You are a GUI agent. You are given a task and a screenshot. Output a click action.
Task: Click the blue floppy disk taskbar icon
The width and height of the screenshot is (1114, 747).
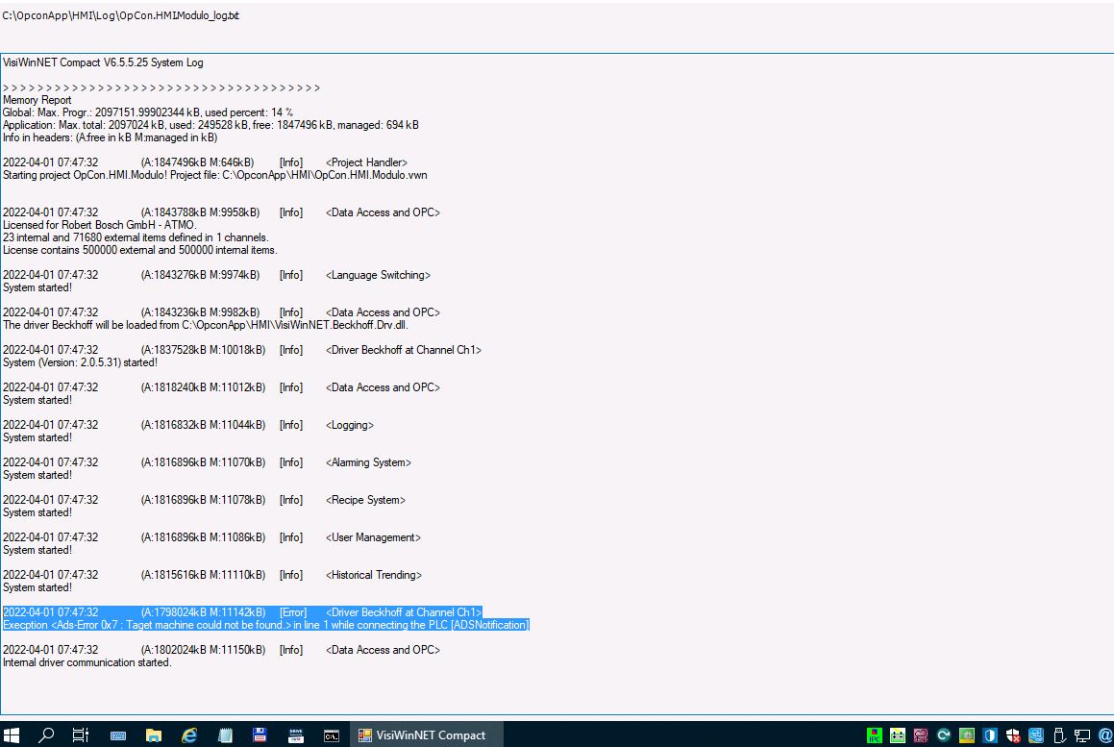pos(260,735)
